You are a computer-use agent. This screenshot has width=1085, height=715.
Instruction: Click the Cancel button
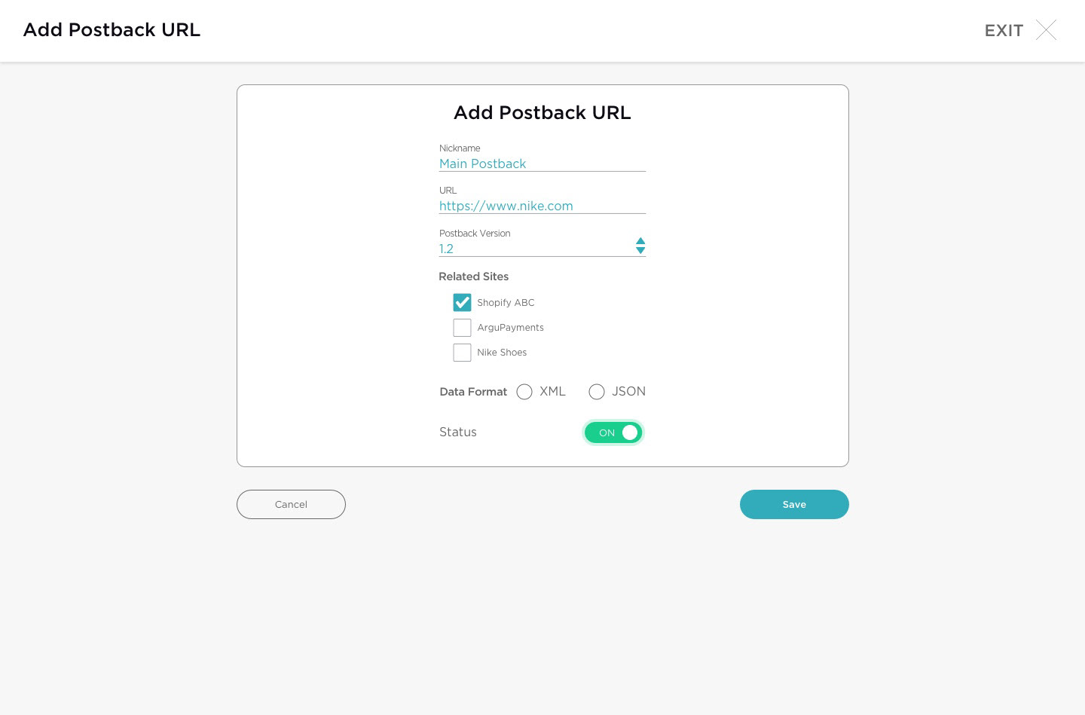point(291,504)
